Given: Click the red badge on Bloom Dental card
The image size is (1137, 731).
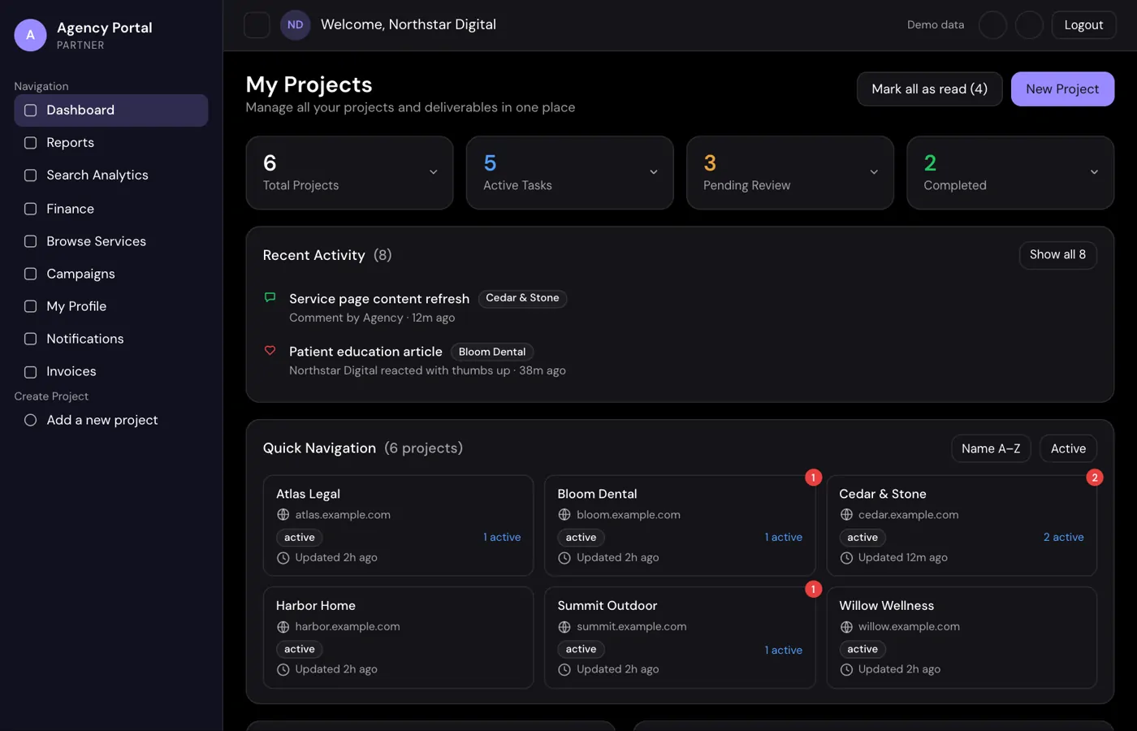Looking at the screenshot, I should pyautogui.click(x=813, y=478).
